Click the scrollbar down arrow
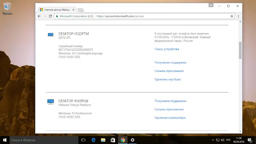This screenshot has width=256, height=144. click(240, 131)
